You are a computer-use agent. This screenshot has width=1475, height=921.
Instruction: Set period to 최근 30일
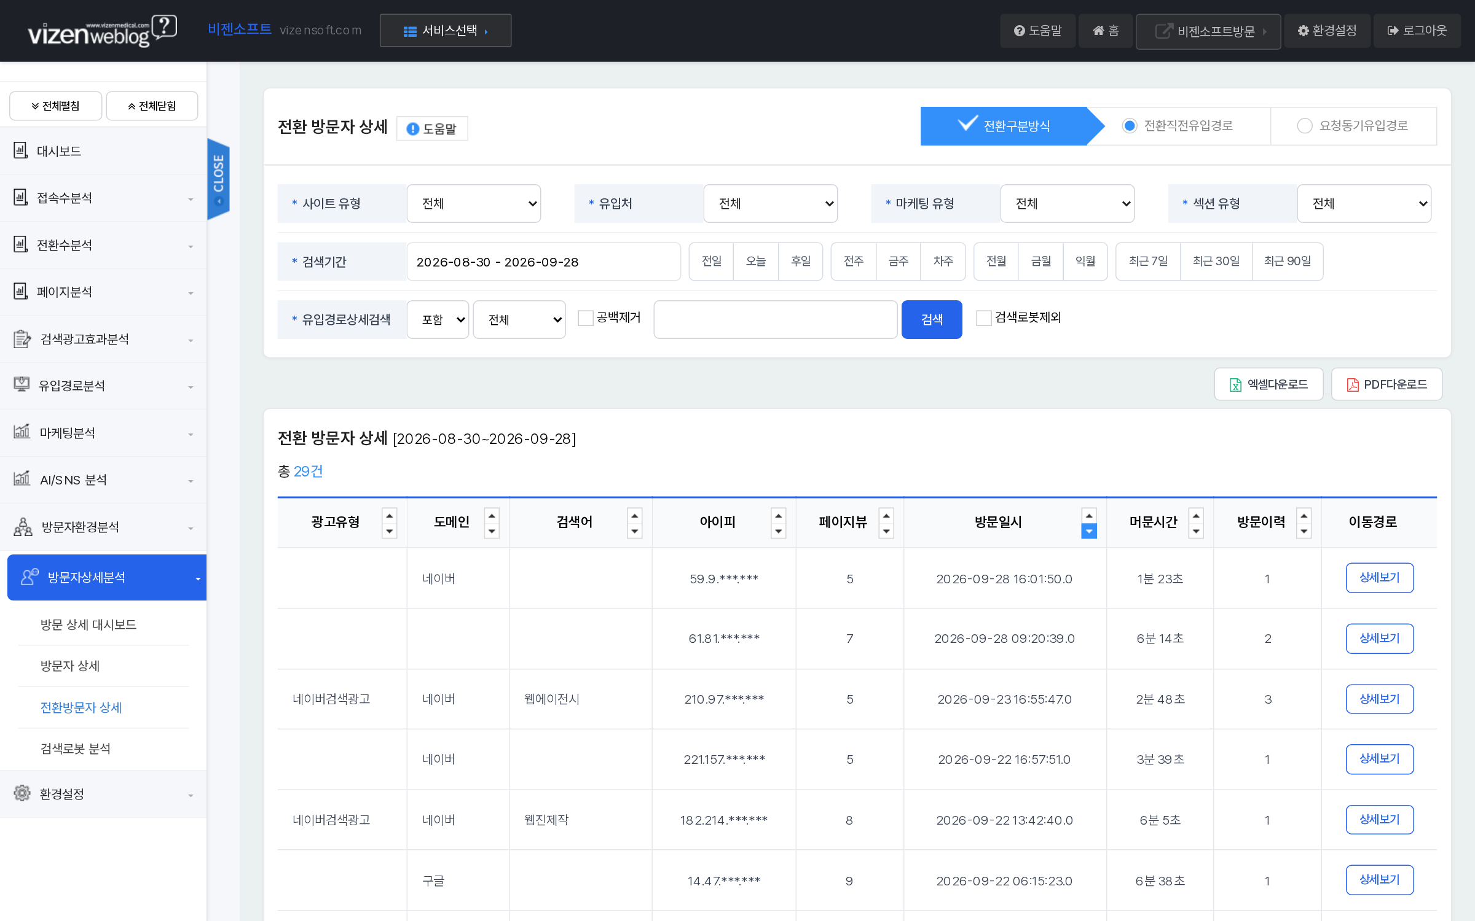click(x=1216, y=262)
